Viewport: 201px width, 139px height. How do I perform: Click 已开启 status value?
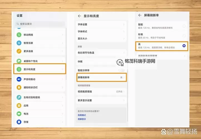119,91
